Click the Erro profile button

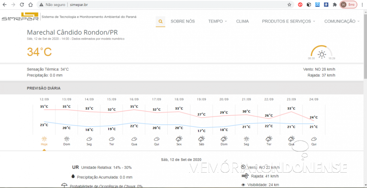point(348,5)
